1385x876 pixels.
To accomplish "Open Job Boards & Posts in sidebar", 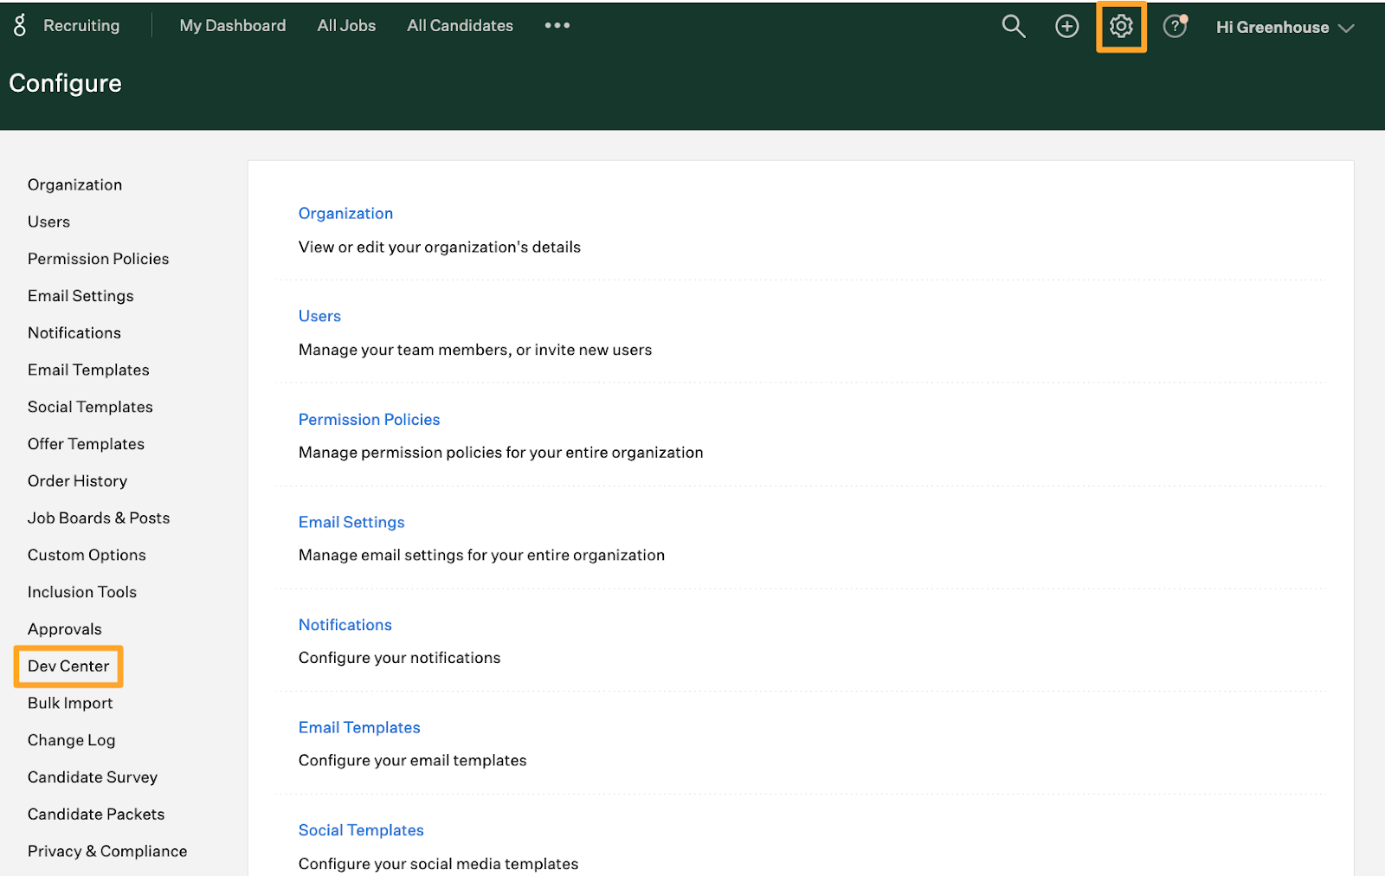I will tap(99, 518).
